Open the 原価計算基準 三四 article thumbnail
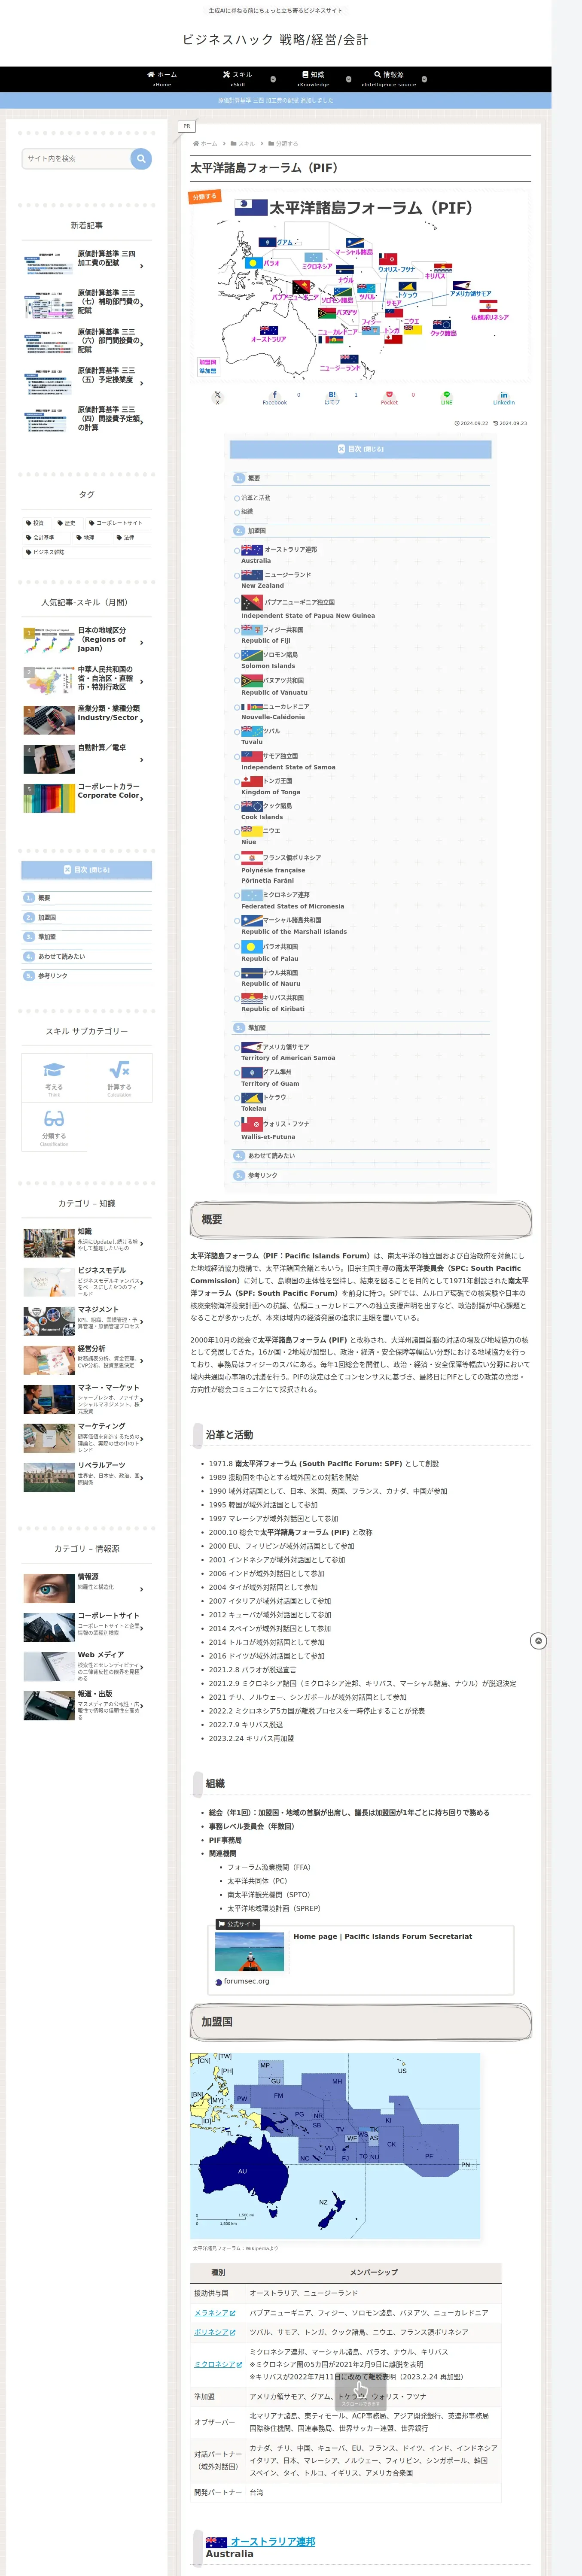The width and height of the screenshot is (582, 2576). click(49, 264)
